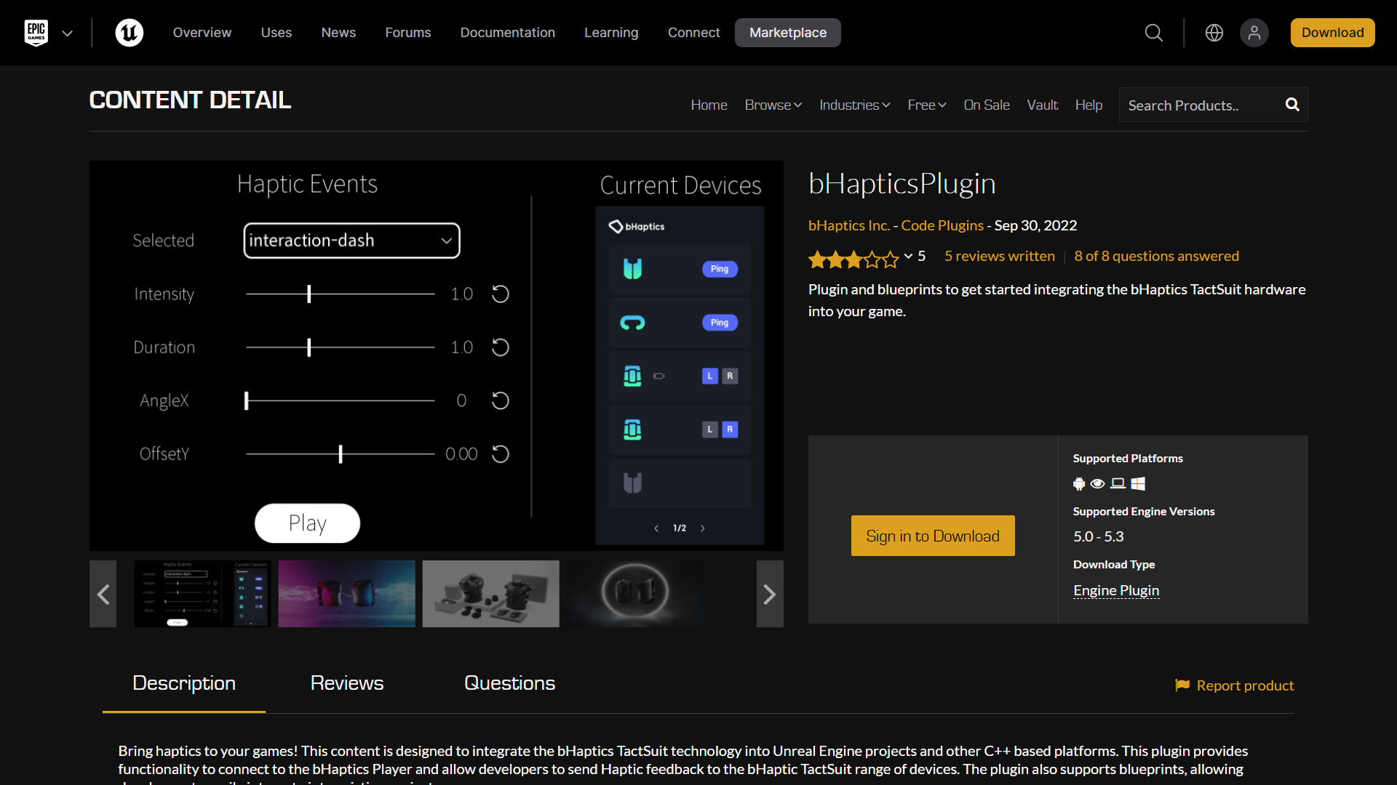Show next device page using arrow
Screen dimensions: 1397x785
click(x=702, y=528)
